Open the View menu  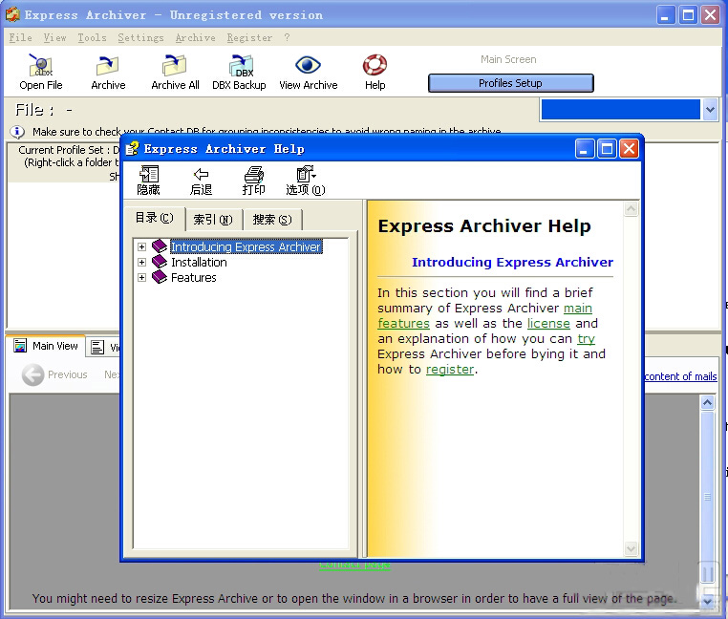pos(54,37)
